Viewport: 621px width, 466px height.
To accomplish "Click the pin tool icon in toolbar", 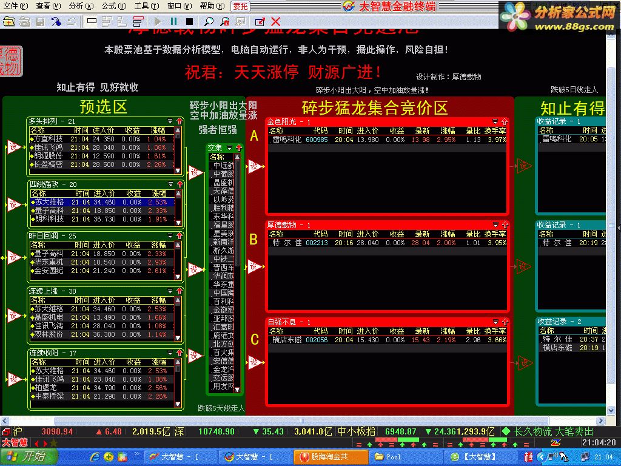I will tap(56, 21).
